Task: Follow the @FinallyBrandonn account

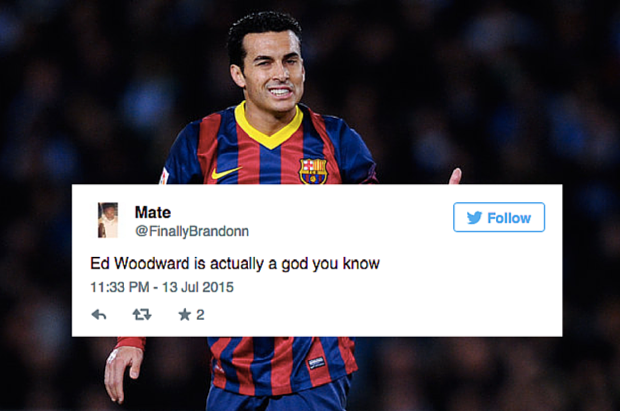Action: (499, 217)
